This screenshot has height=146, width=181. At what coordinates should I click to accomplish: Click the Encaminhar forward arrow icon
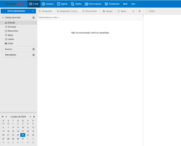83,11
